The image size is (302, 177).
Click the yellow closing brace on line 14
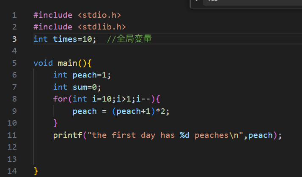tap(36, 171)
